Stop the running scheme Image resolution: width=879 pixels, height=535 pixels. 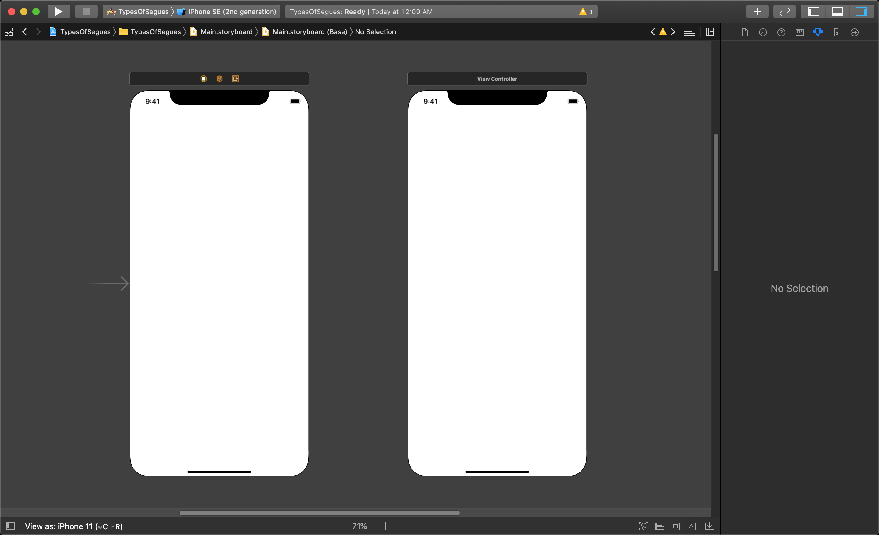pyautogui.click(x=86, y=11)
